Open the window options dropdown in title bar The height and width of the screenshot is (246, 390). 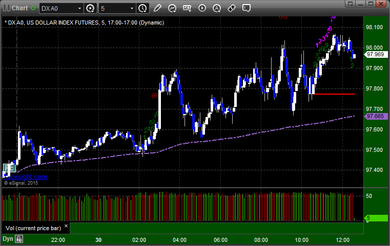coord(351,4)
